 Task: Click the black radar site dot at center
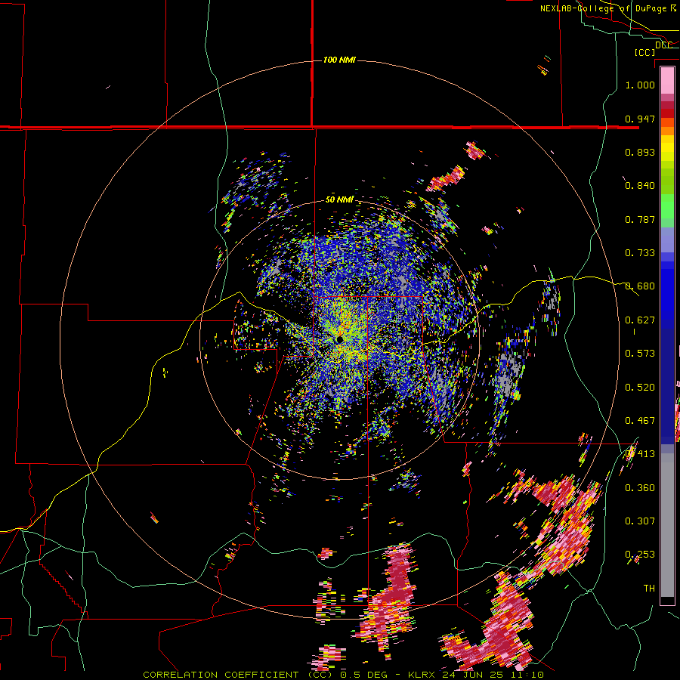[339, 339]
